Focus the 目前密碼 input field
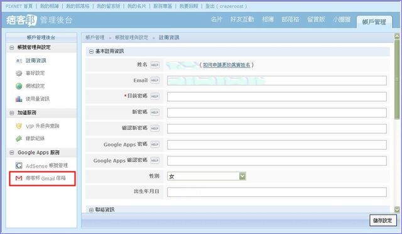 click(277, 96)
